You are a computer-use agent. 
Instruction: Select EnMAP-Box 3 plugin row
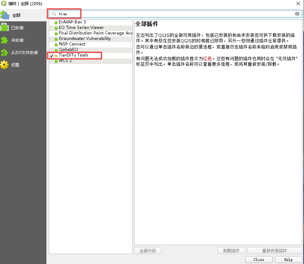pos(91,22)
